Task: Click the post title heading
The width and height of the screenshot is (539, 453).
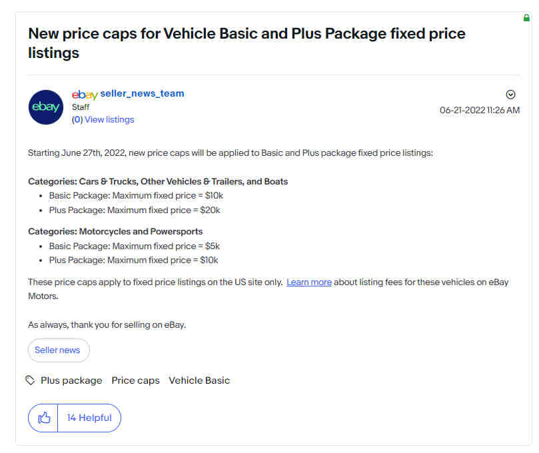Action: click(x=247, y=43)
